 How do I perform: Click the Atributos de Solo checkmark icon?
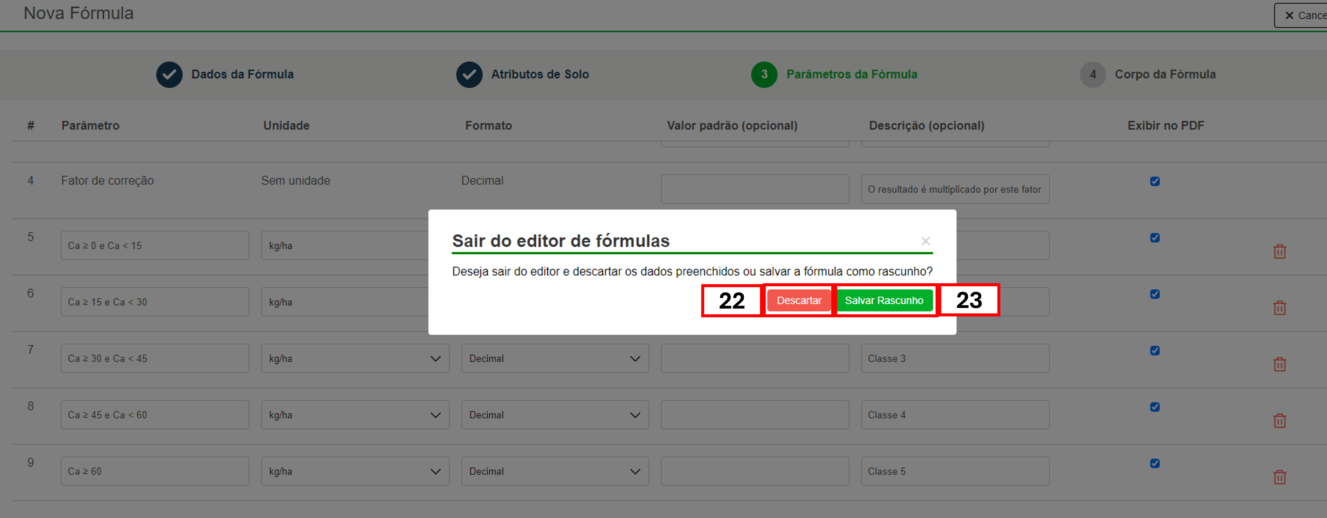click(469, 75)
